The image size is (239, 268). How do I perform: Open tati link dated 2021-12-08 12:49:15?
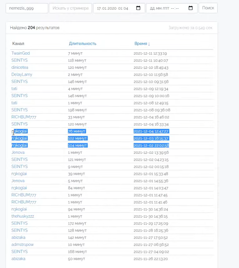14,103
